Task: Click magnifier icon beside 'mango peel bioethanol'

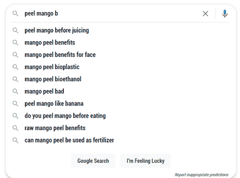Action: [15, 79]
